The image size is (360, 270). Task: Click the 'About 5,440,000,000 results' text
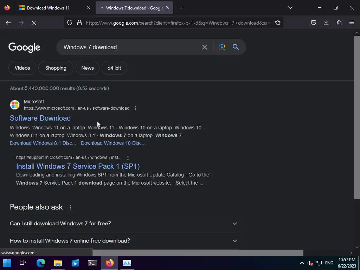tap(59, 88)
